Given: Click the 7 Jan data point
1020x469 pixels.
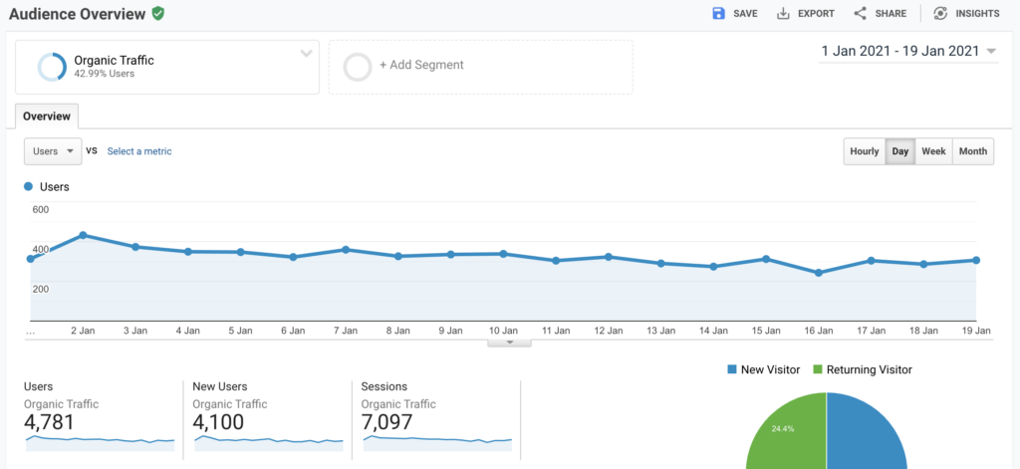Looking at the screenshot, I should 346,250.
